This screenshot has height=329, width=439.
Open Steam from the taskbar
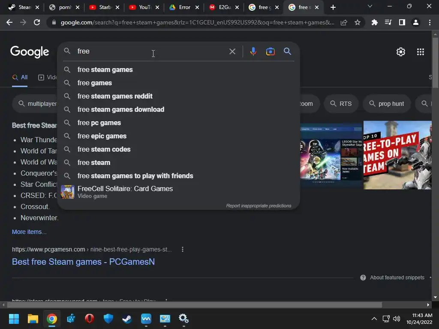(x=127, y=319)
